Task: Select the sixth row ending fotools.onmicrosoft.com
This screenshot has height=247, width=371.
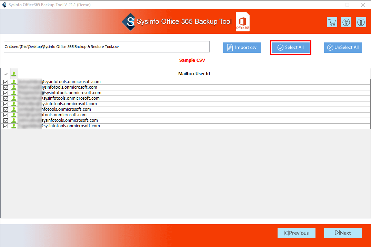Action: [55, 109]
